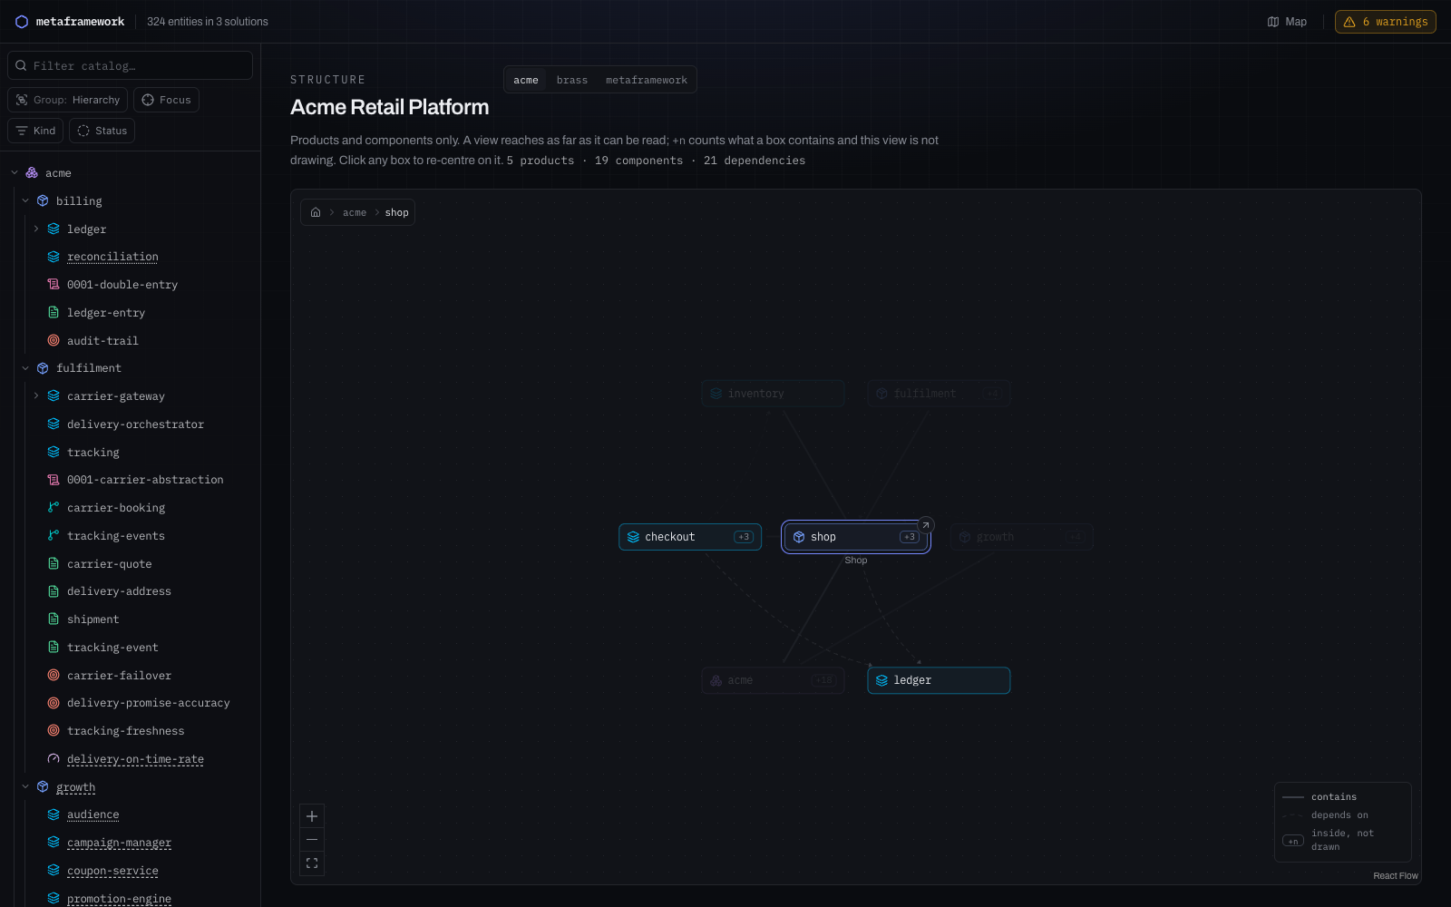Screen dimensions: 1451x907
Task: Click the tracking component icon
Action: click(54, 452)
